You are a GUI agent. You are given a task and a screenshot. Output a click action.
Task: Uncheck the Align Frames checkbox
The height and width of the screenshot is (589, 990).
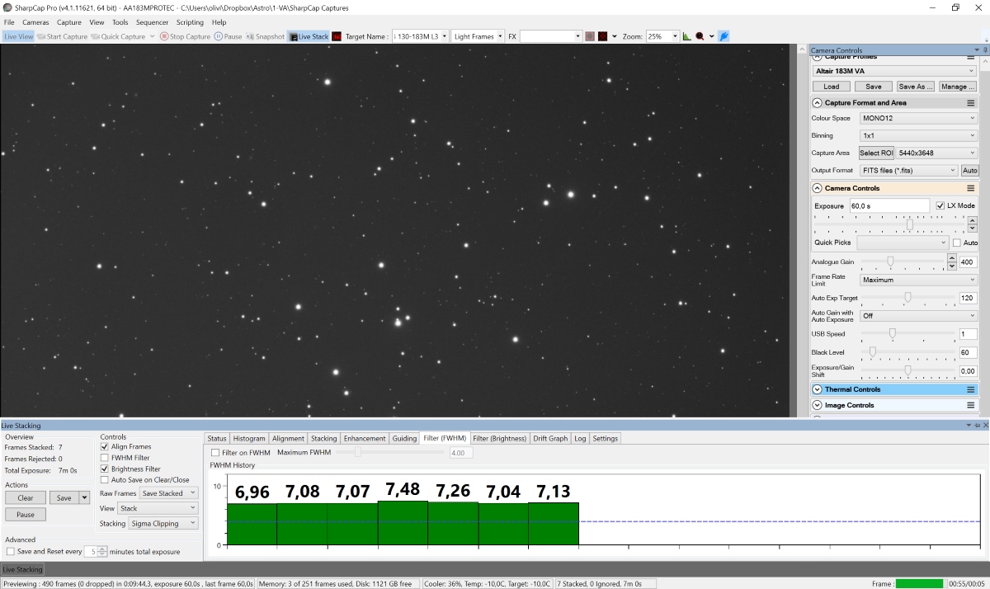(105, 446)
